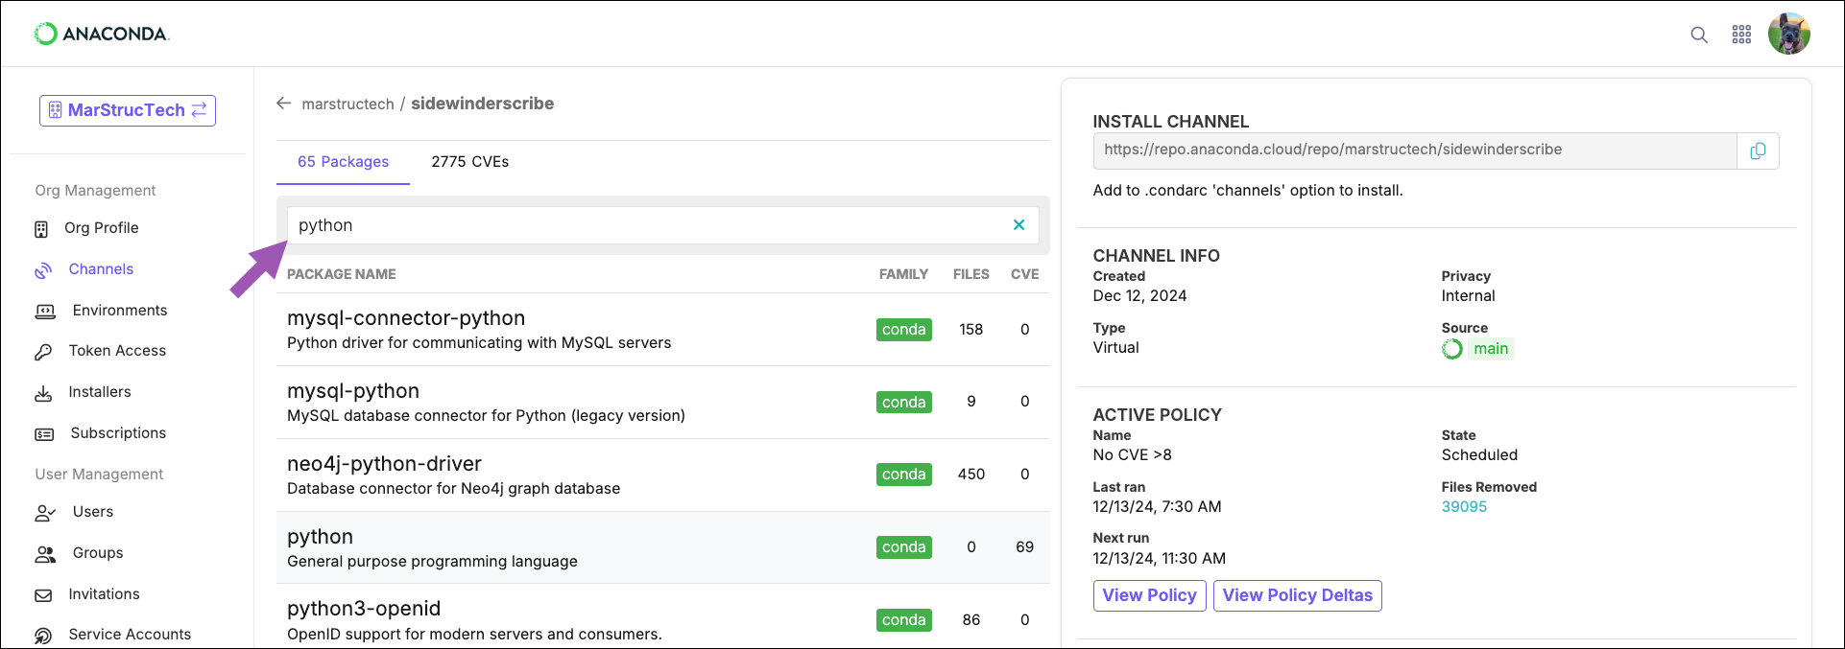Click the green source channel ring icon
Viewport: 1845px width, 649px height.
[1452, 349]
